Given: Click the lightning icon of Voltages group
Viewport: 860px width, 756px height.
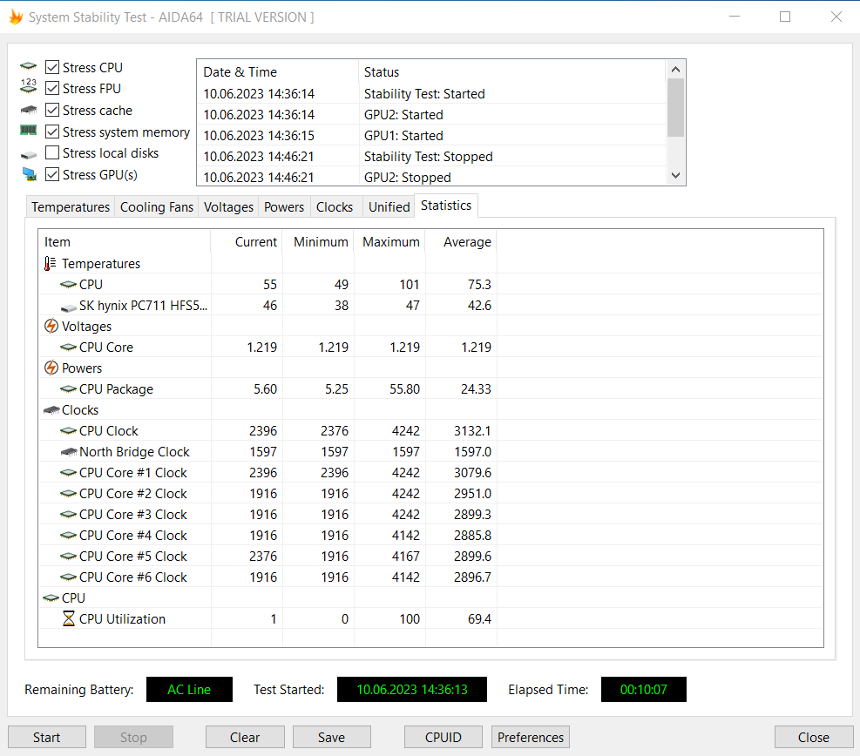Looking at the screenshot, I should pyautogui.click(x=51, y=327).
